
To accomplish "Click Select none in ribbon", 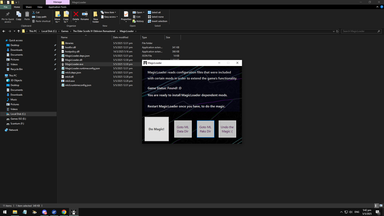I will (156, 17).
